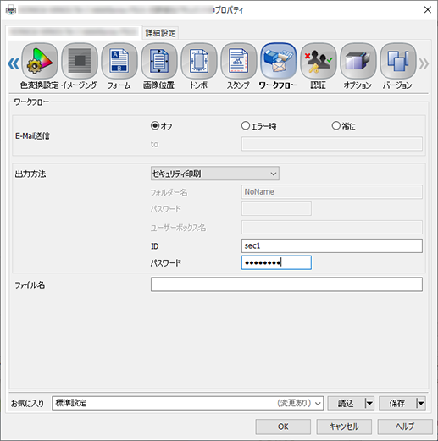438x441 pixels.
Task: Focus the active パスワード field with dots
Action: 276,262
